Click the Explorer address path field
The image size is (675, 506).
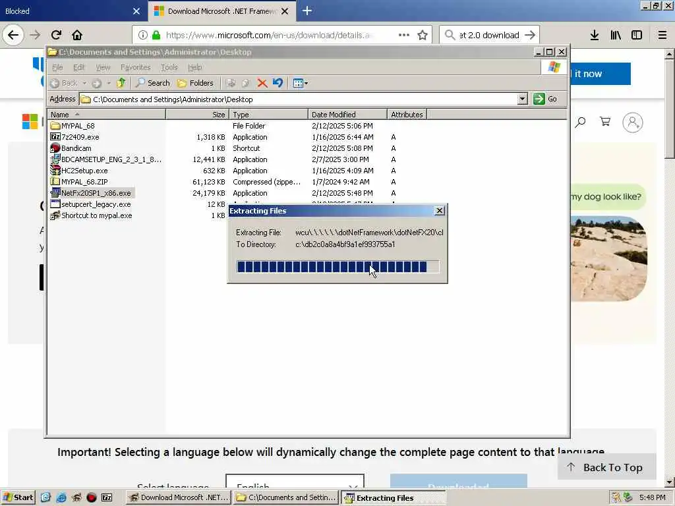[299, 99]
